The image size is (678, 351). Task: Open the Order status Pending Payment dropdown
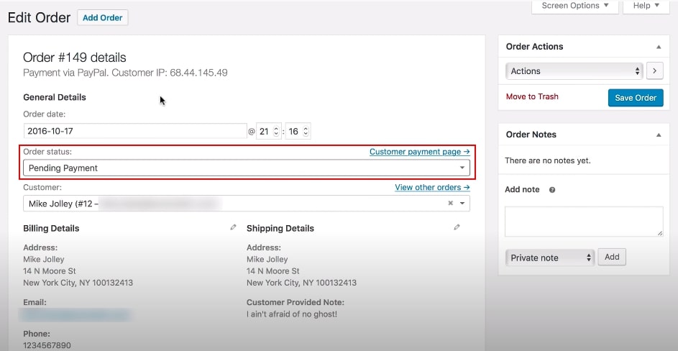tap(247, 168)
